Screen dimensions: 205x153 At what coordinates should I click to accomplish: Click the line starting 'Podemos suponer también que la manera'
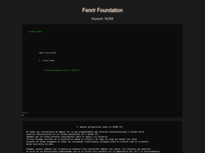tap(88, 149)
